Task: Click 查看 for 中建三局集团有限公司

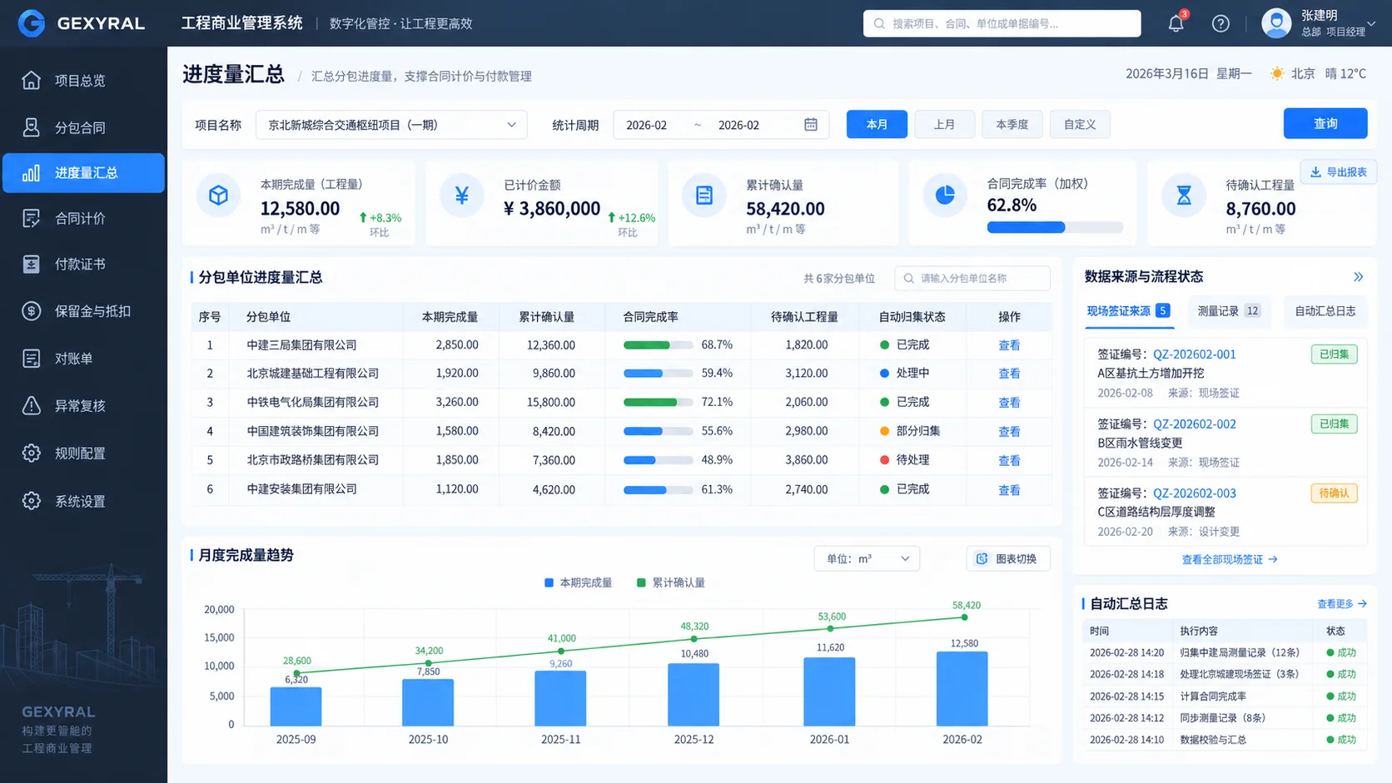Action: 1009,345
